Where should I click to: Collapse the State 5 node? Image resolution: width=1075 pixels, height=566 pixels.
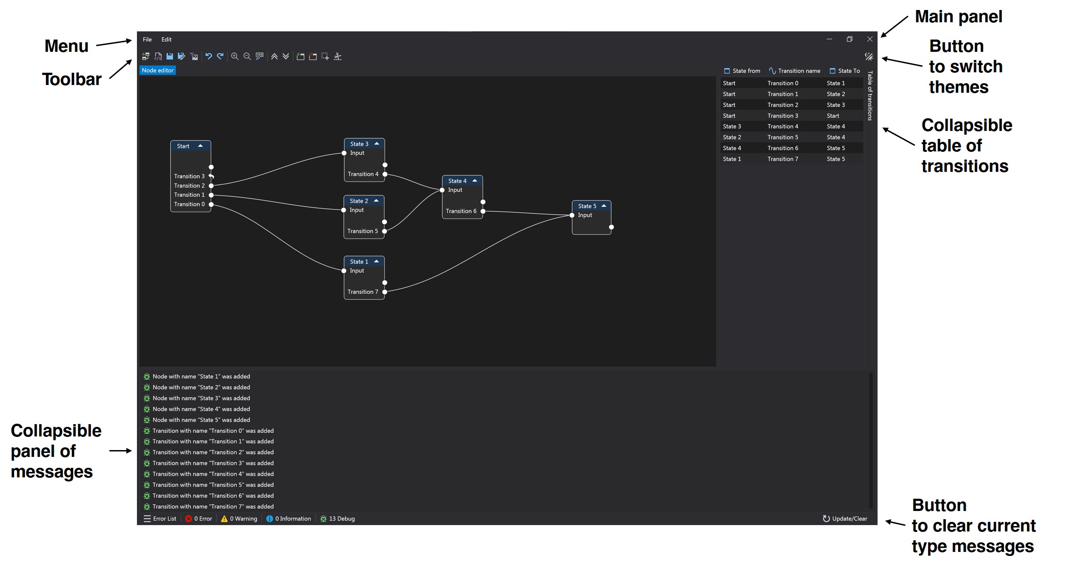[604, 206]
